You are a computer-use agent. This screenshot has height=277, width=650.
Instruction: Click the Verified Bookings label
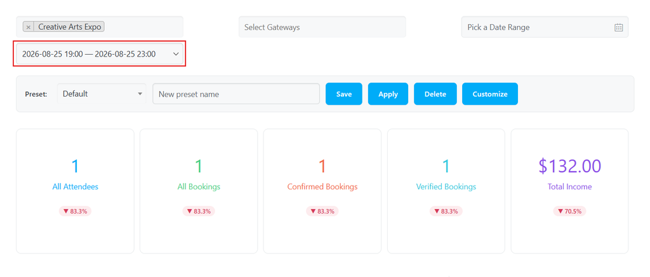pyautogui.click(x=446, y=187)
